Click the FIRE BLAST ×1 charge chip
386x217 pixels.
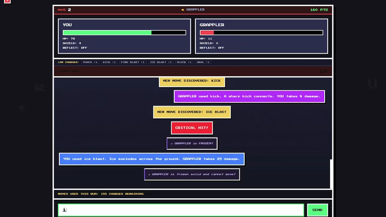coord(132,62)
